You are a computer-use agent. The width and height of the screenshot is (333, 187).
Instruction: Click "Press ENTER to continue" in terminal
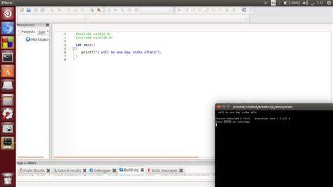point(233,122)
